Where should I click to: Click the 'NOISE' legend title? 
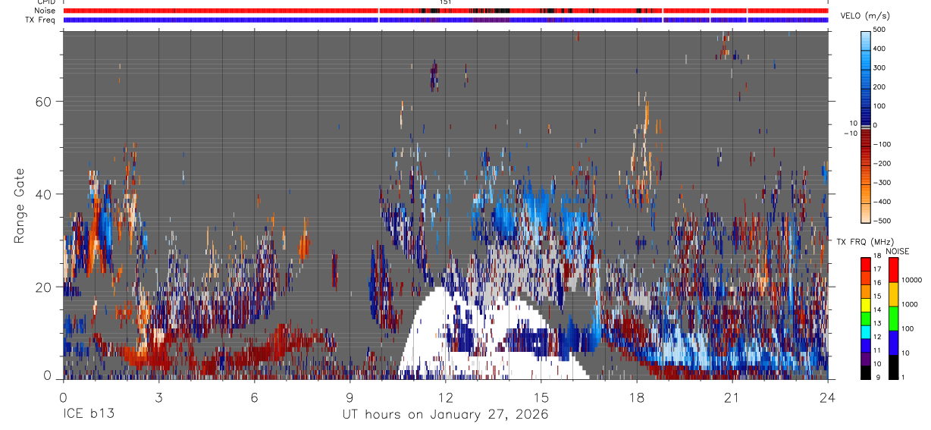click(897, 251)
